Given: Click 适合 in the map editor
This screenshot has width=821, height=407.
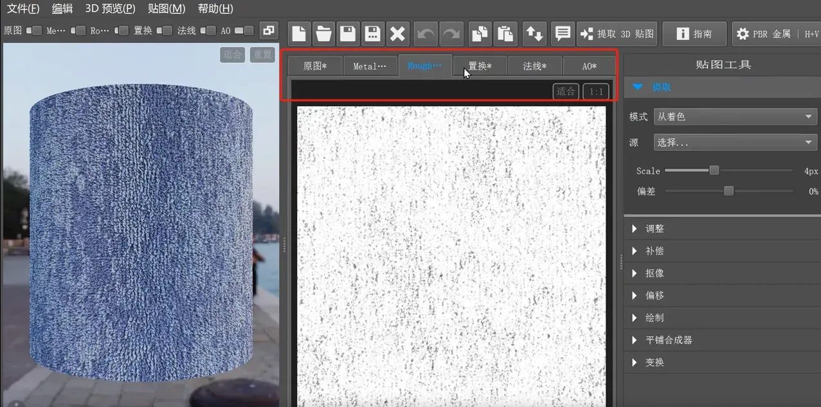Looking at the screenshot, I should (x=566, y=91).
